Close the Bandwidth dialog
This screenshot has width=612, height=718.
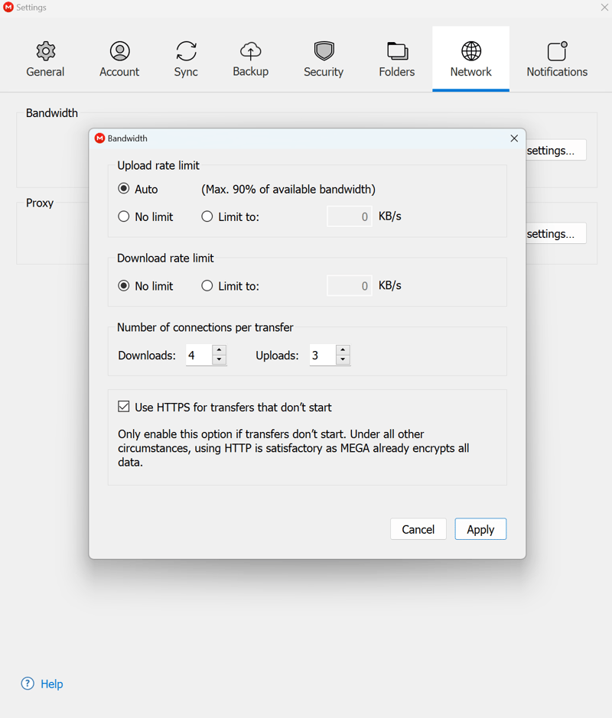click(x=514, y=138)
